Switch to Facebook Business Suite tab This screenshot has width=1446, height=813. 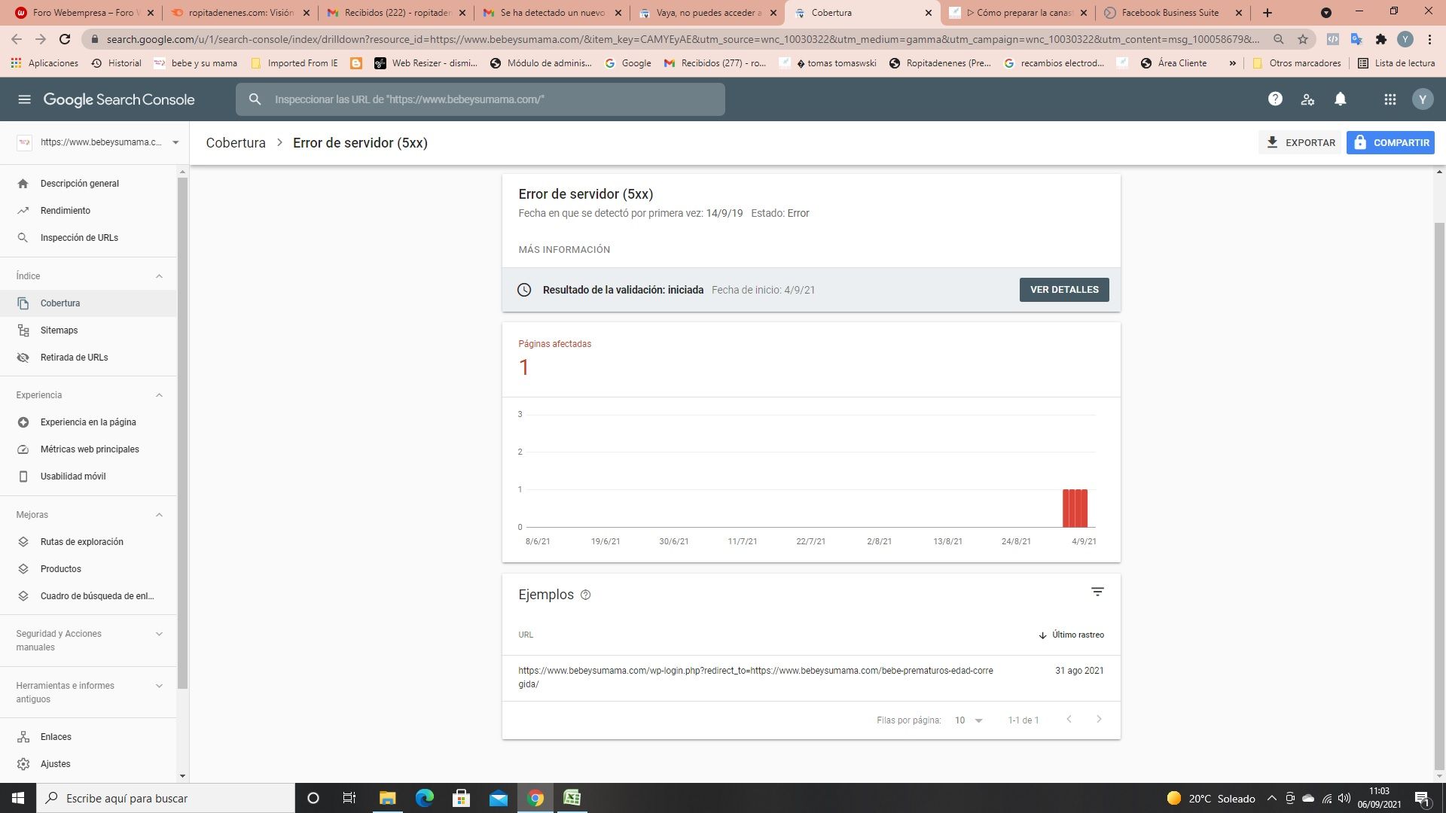tap(1171, 13)
